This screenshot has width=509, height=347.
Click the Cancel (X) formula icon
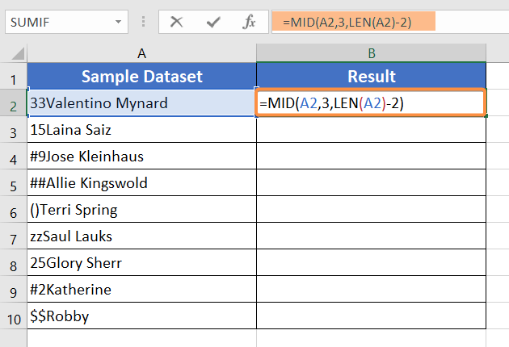tap(176, 22)
